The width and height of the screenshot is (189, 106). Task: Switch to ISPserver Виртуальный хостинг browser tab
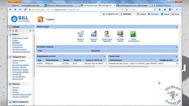tap(62, 5)
